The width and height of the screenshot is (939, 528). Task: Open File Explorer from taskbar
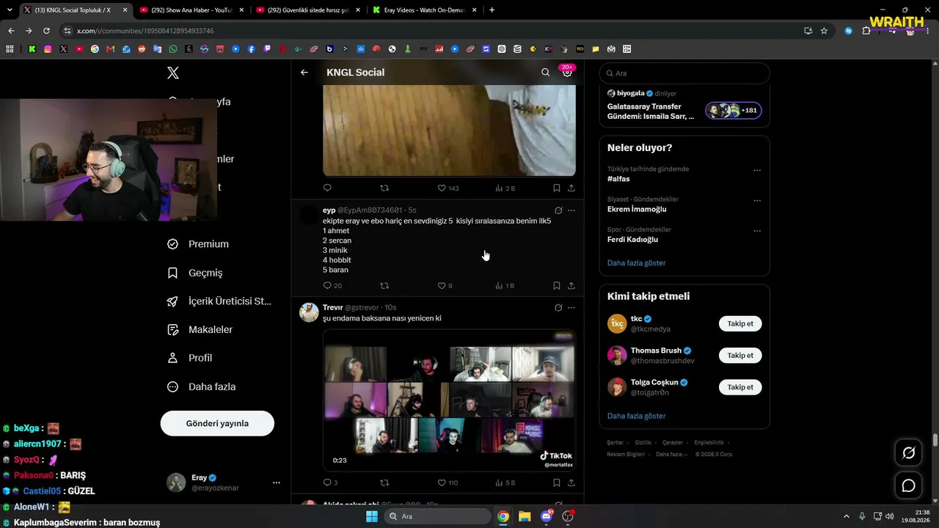click(x=525, y=516)
